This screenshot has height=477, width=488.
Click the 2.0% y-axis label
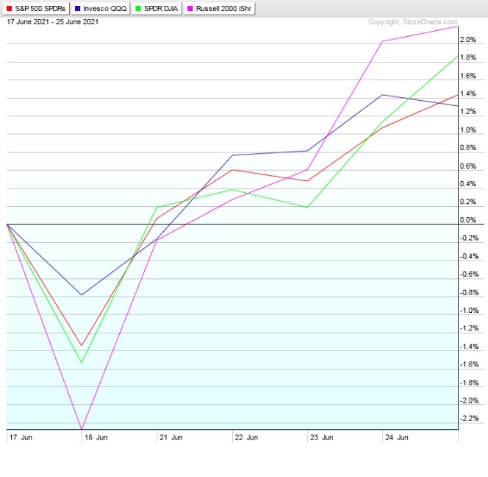click(468, 40)
